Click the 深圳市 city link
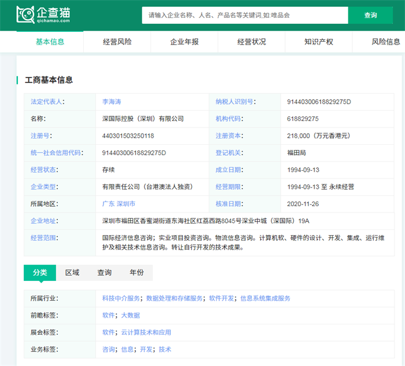This screenshot has width=405, height=366. (x=126, y=204)
